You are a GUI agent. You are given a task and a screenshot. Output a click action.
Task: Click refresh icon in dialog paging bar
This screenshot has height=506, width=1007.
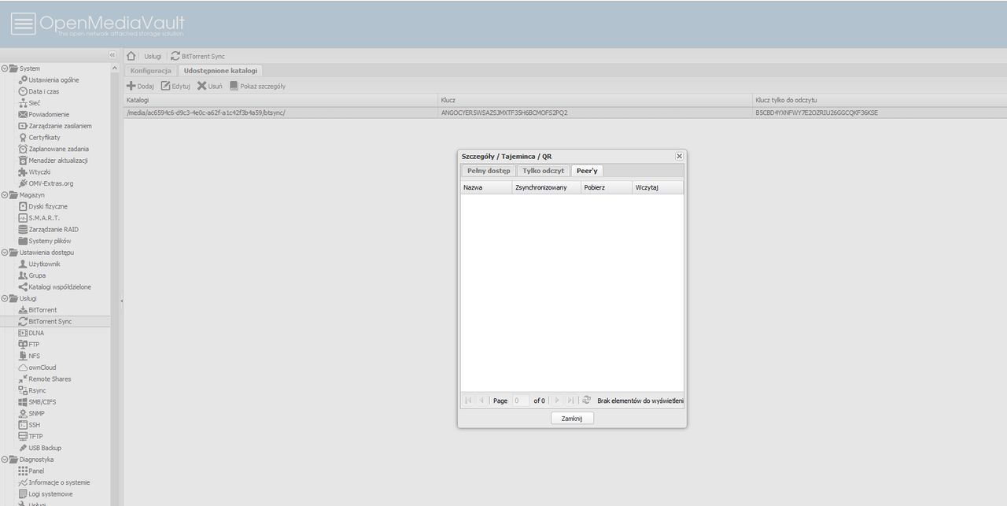[587, 401]
